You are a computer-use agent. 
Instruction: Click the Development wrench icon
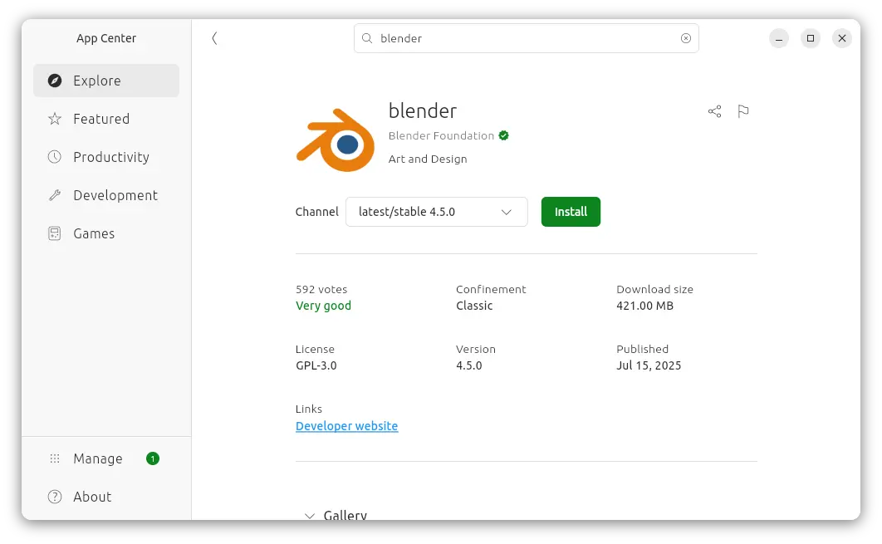point(55,195)
